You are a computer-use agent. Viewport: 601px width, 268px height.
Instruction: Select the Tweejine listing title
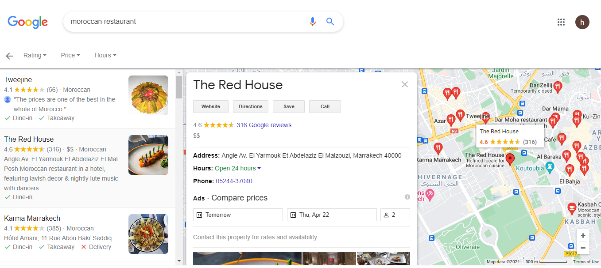18,80
